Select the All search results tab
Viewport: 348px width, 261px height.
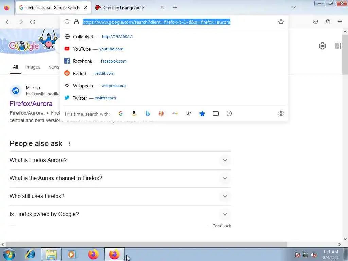[15, 67]
